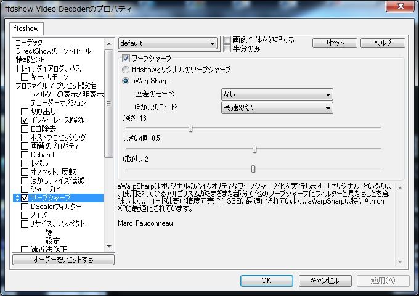This screenshot has height=296, width=419.
Task: Click the OK button
Action: pos(266,281)
